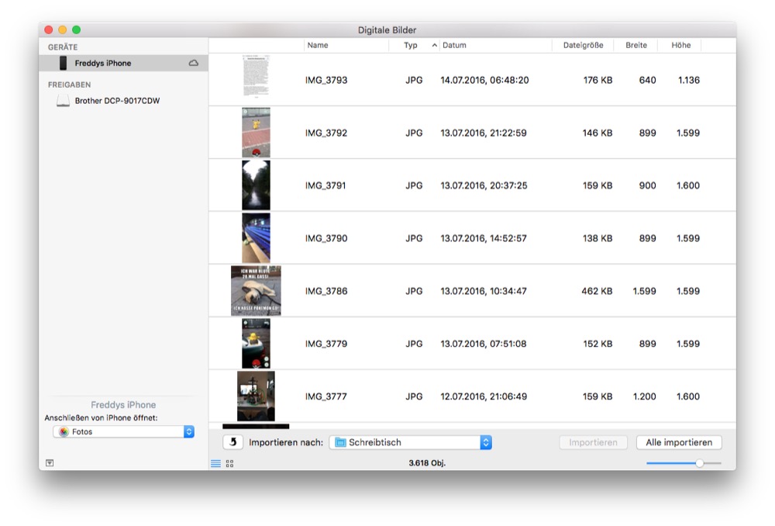Adjust the thumbnail size slider
The width and height of the screenshot is (775, 526).
pos(699,463)
